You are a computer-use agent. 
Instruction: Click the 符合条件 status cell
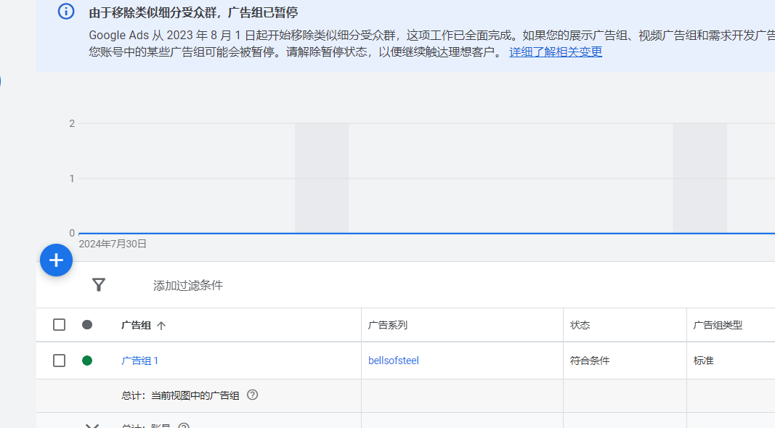[x=590, y=361]
